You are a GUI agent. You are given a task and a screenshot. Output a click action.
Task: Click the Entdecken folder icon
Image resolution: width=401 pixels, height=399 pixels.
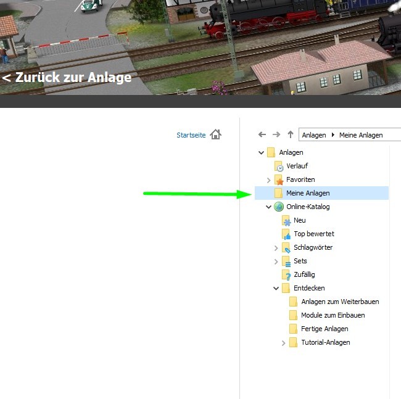(x=286, y=288)
